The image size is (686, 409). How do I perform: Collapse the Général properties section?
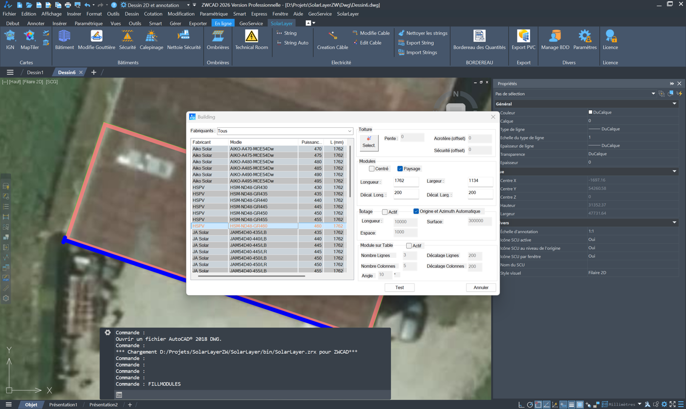coord(674,104)
